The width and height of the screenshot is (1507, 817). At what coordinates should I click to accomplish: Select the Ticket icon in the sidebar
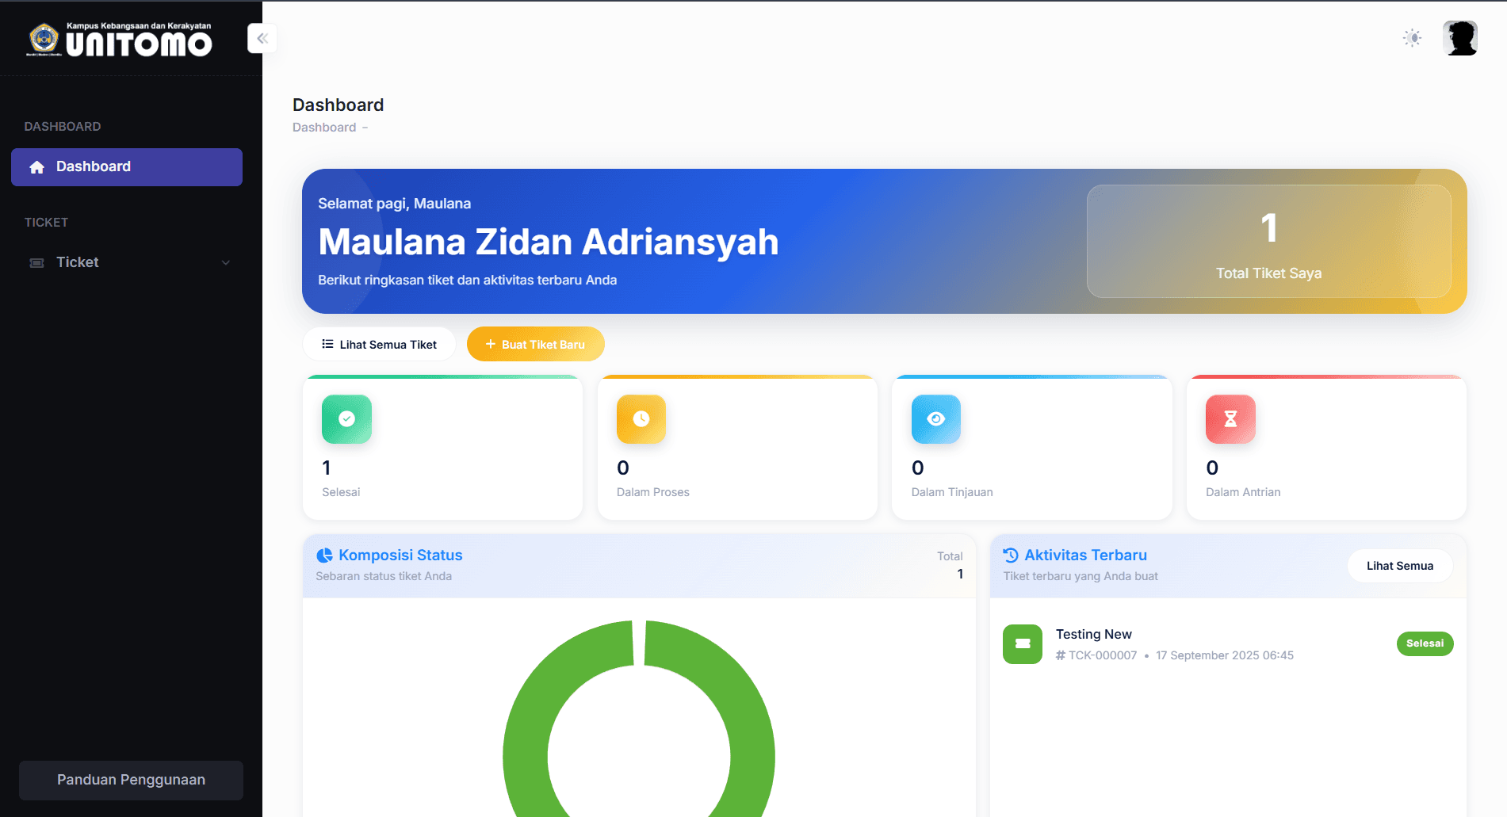36,262
